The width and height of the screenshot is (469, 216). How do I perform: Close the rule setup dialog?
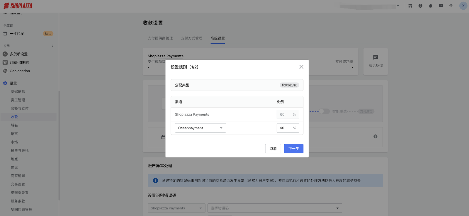click(301, 67)
